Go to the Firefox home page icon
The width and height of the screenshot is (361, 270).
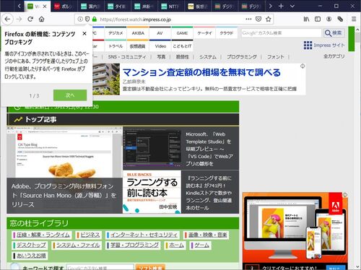[42, 19]
